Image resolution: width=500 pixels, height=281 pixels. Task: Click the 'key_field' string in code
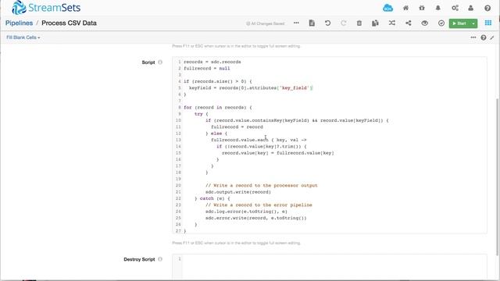(x=295, y=87)
